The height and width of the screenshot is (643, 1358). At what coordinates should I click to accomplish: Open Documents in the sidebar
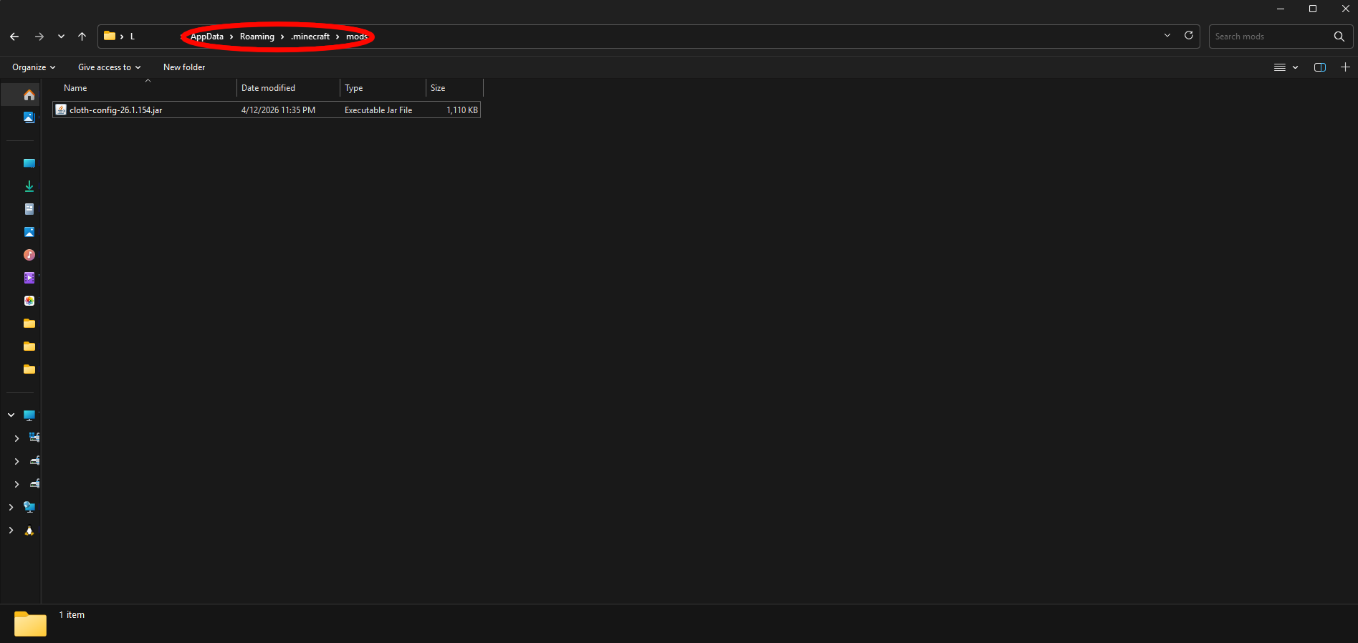click(x=29, y=209)
